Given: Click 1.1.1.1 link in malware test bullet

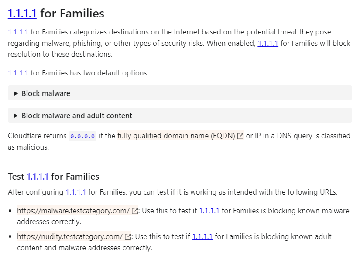Looking at the screenshot, I should click(209, 211).
